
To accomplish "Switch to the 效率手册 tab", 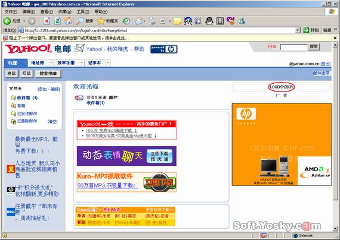I will coord(66,63).
